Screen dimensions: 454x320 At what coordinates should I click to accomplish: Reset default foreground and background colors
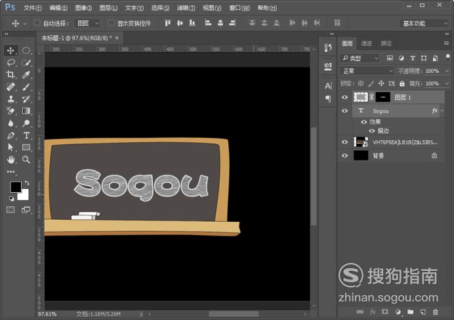pyautogui.click(x=11, y=199)
